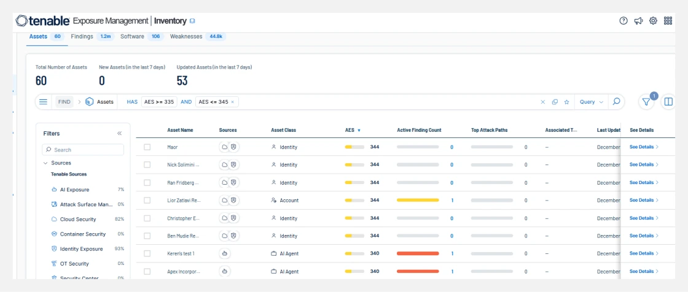Click the AI source icon for Keren's test 1
This screenshot has height=292, width=688.
(x=225, y=253)
